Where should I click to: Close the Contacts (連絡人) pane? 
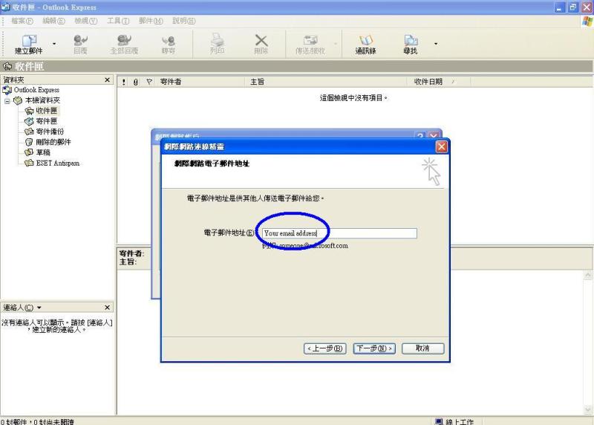tap(107, 307)
